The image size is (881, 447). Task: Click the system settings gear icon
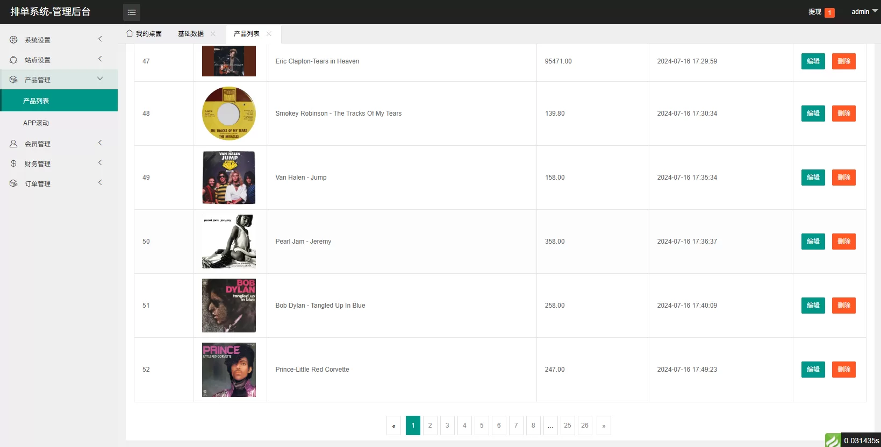13,40
